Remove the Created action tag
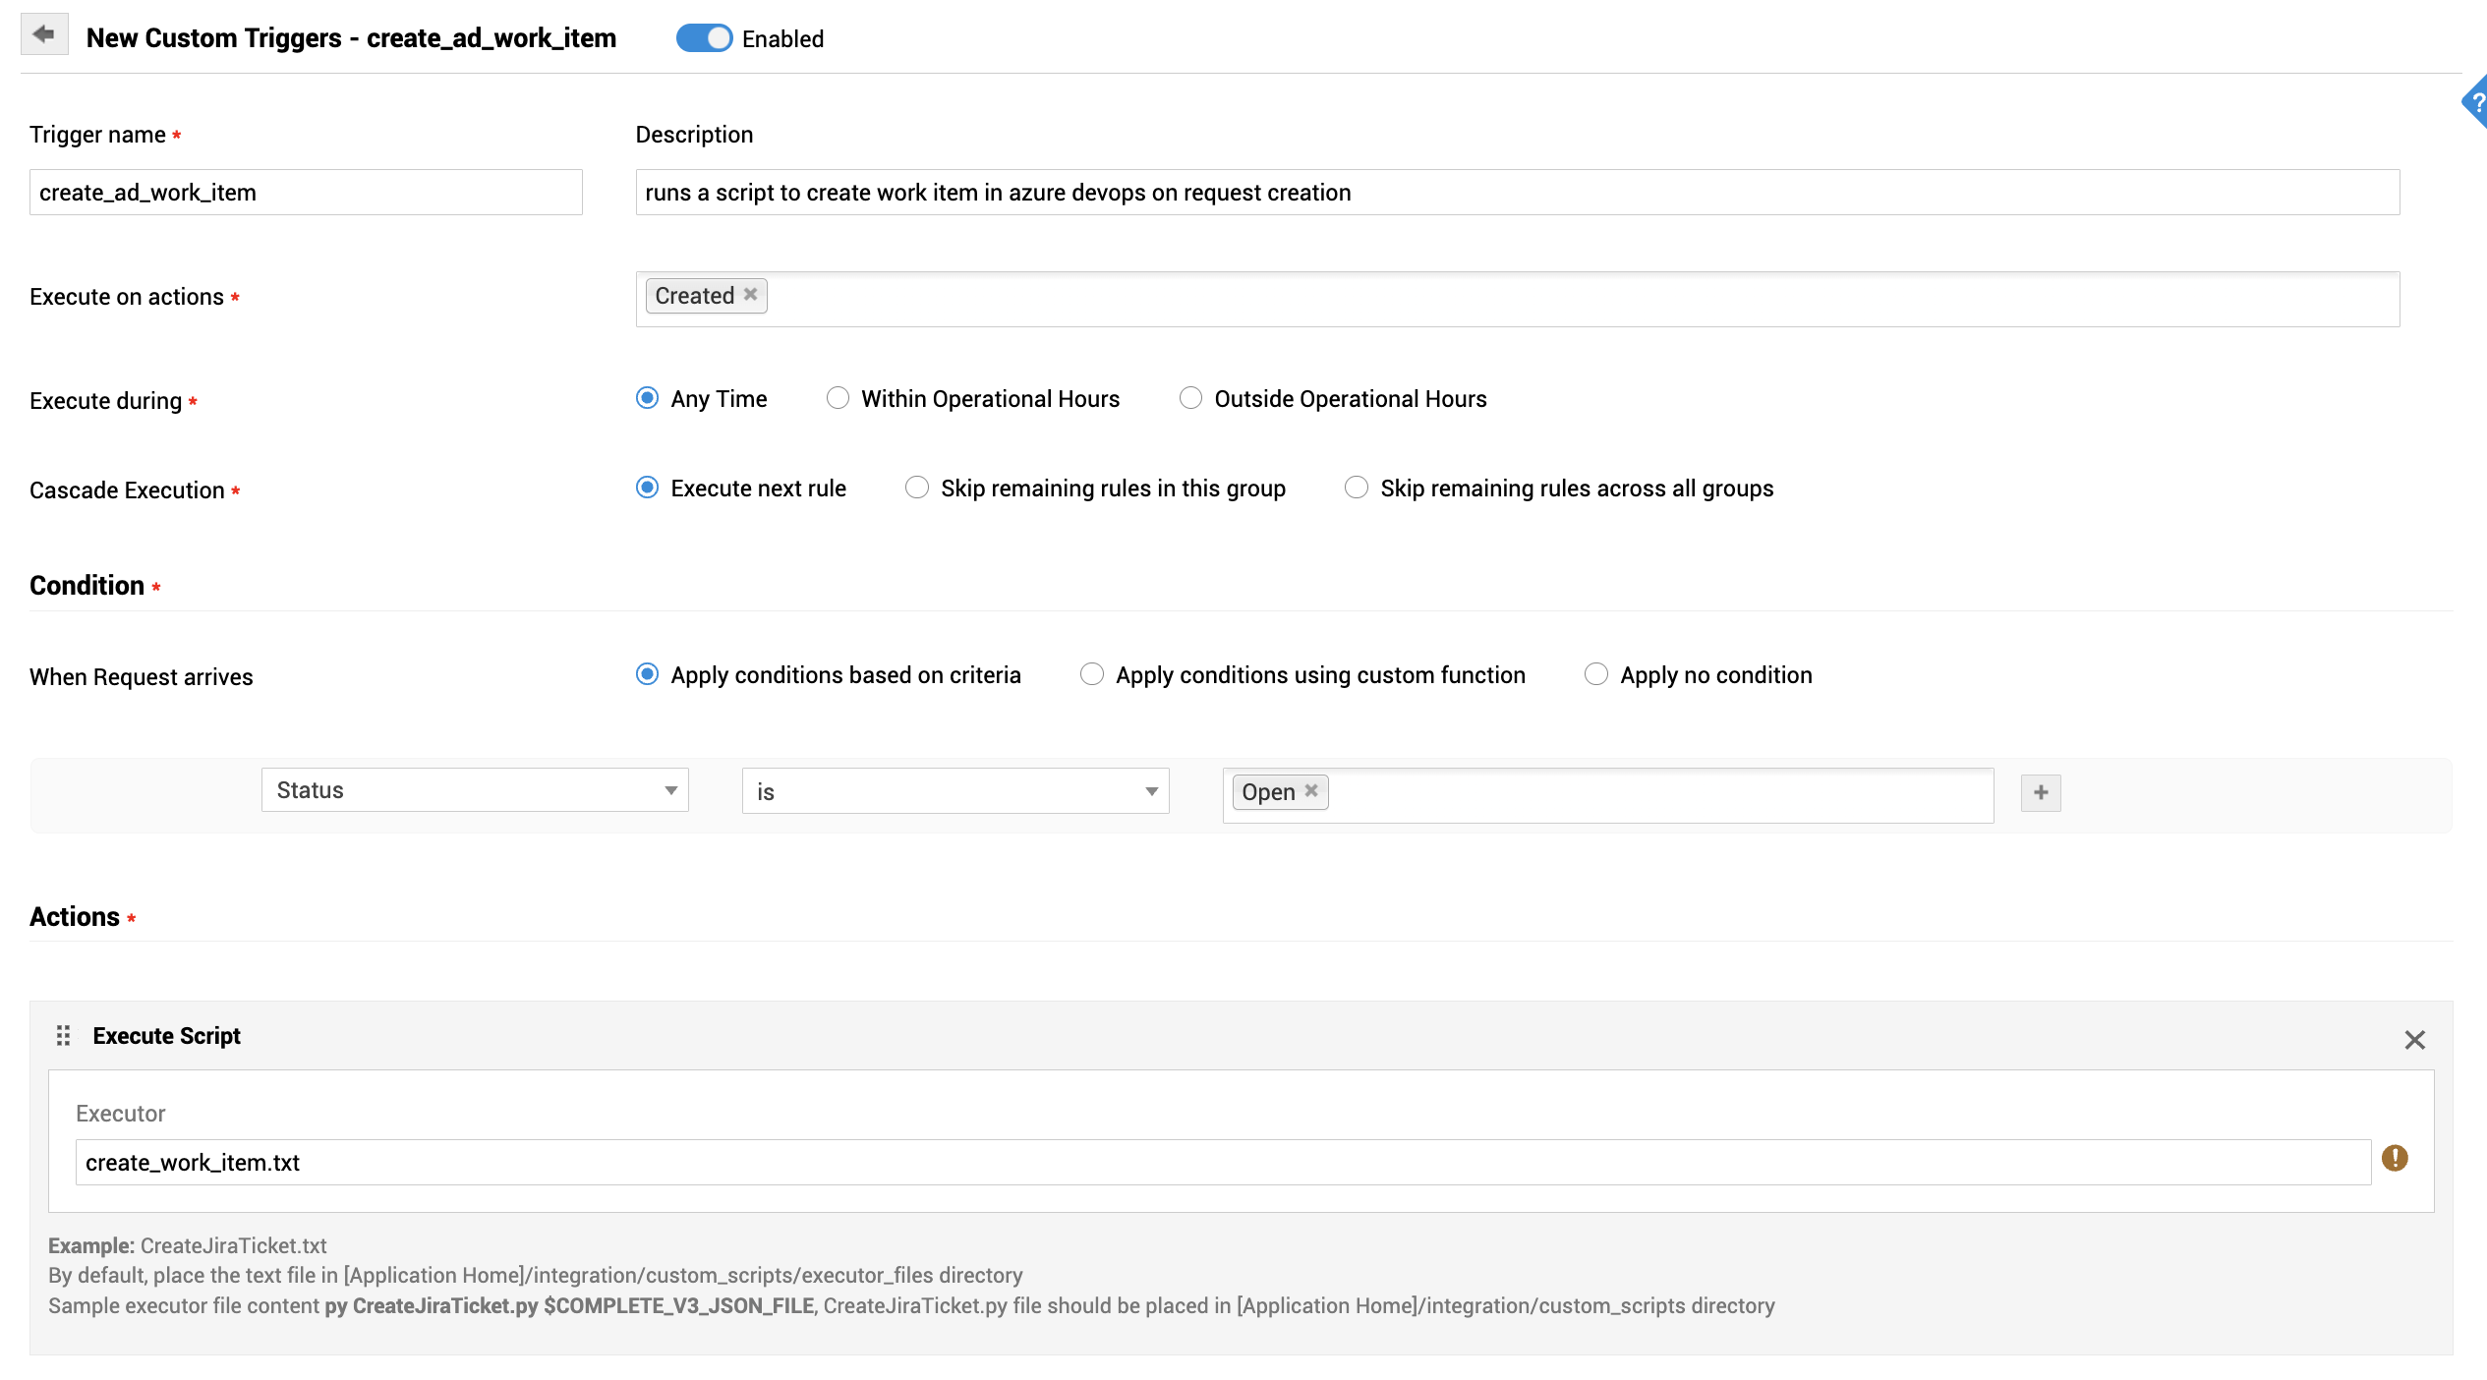The width and height of the screenshot is (2487, 1380). [x=750, y=295]
